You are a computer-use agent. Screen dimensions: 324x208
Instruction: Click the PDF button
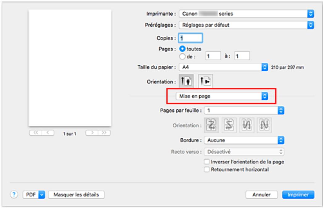pyautogui.click(x=31, y=194)
